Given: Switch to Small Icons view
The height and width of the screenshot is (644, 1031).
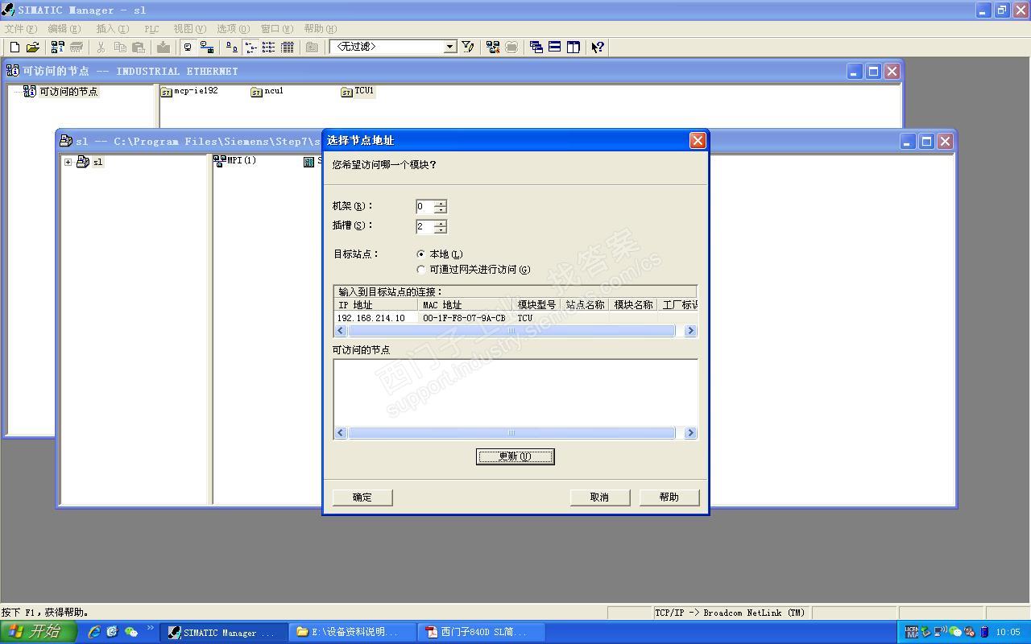Looking at the screenshot, I should 251,47.
